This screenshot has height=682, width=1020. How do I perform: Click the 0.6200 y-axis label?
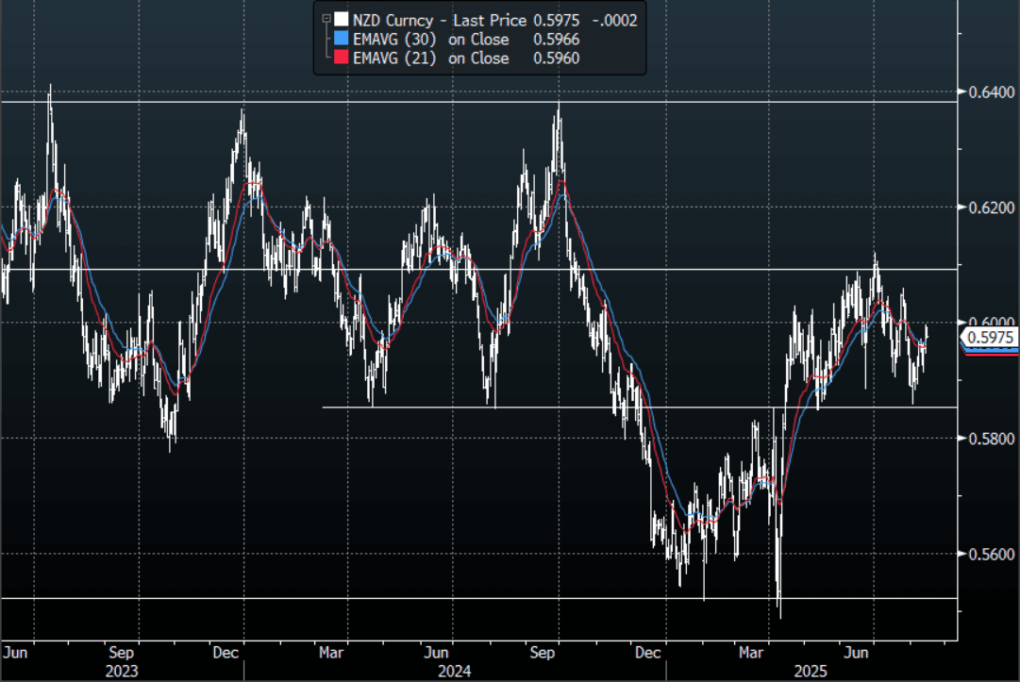point(989,208)
